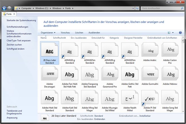Open recent pages dropdown next to Forward

pos(13,9)
